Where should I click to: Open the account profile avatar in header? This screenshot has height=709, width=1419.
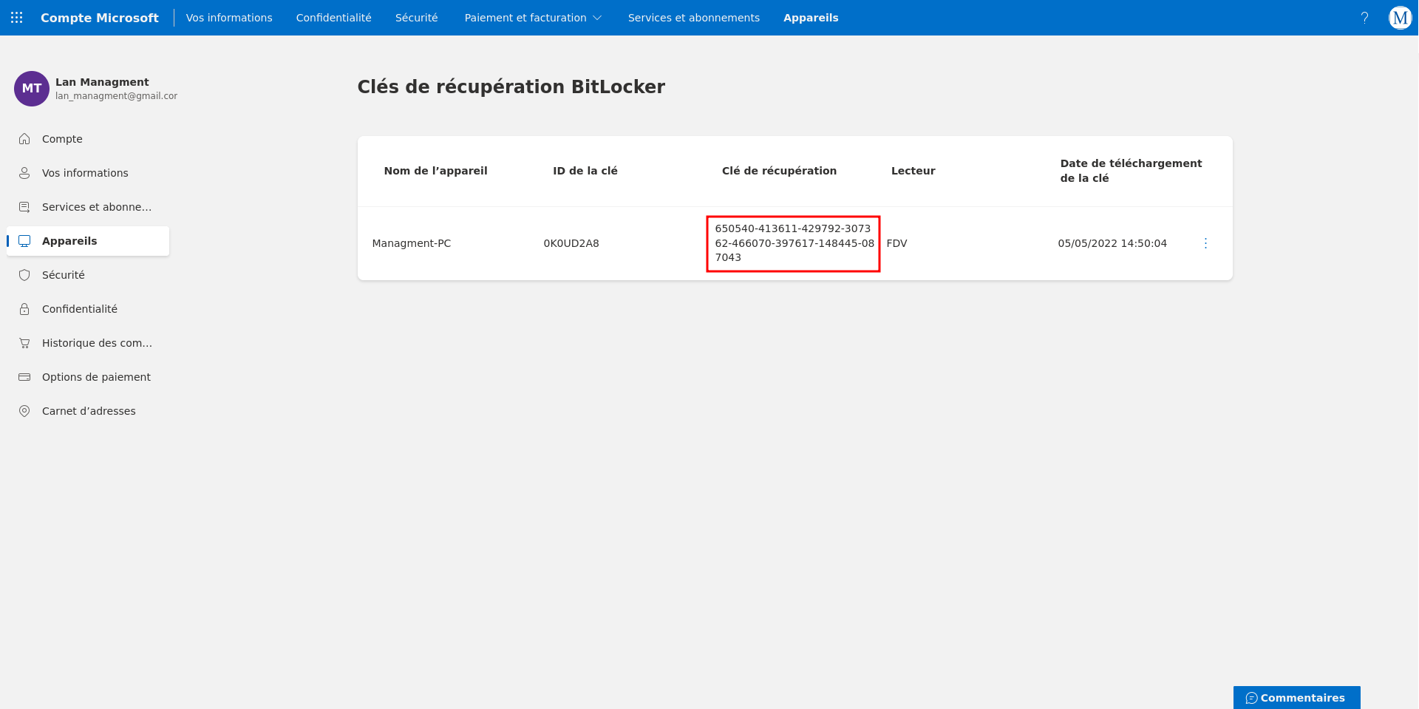[x=1400, y=18]
